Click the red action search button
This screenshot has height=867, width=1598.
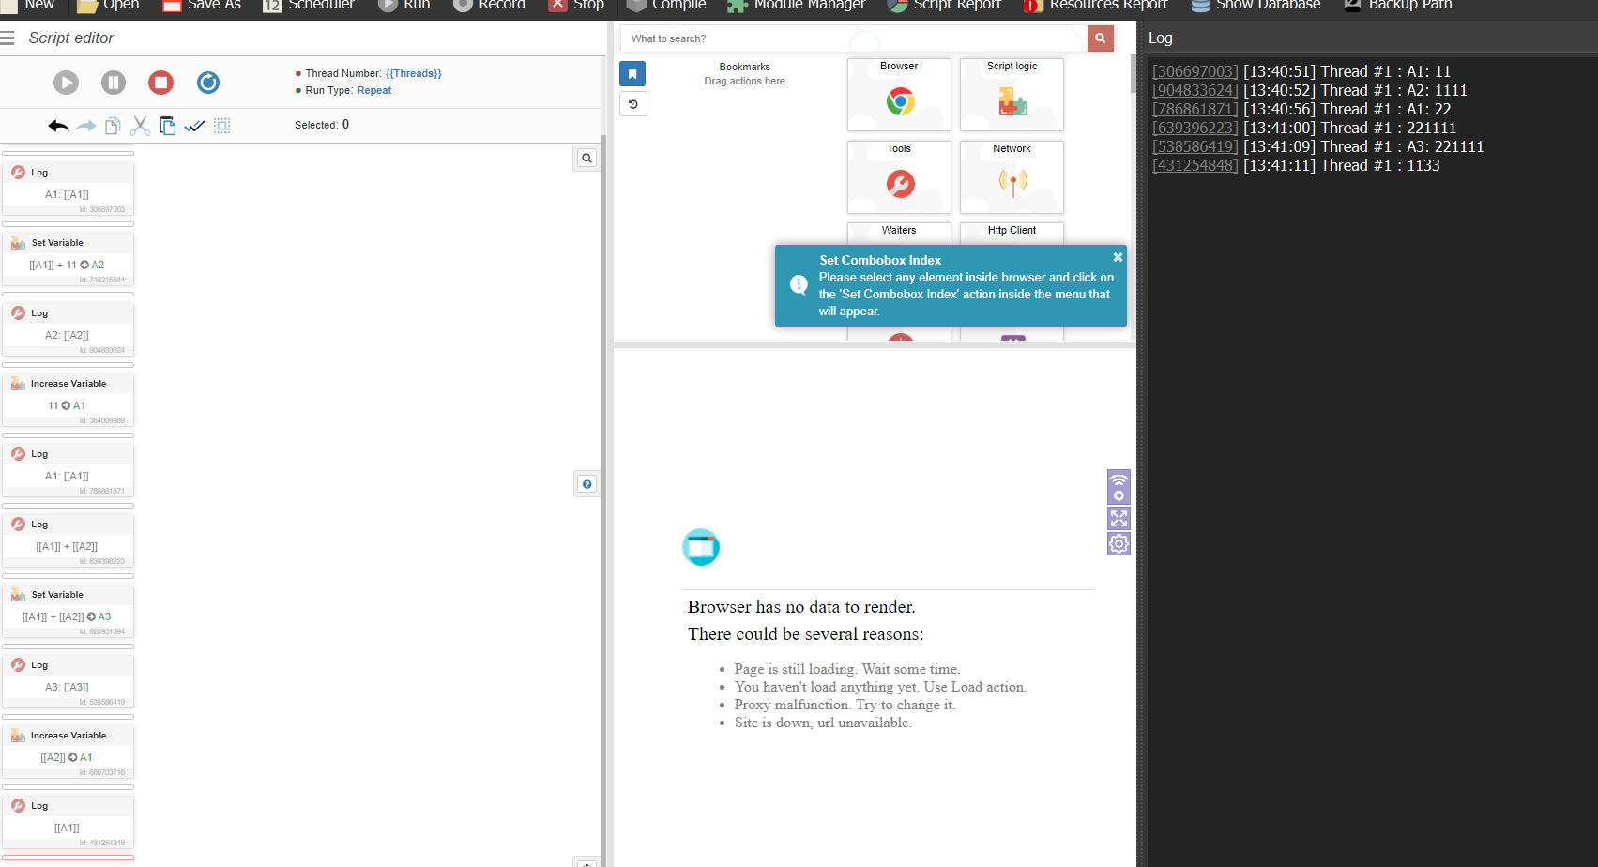point(1101,38)
